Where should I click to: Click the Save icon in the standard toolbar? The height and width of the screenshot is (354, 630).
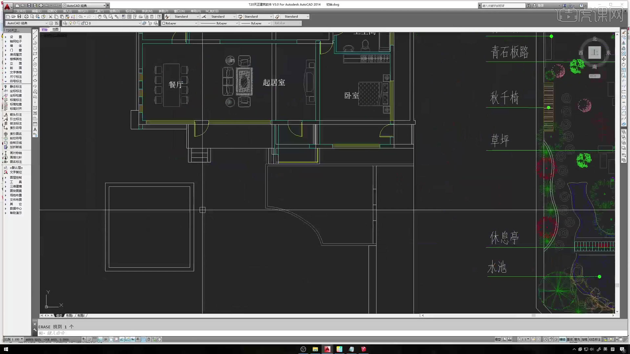pos(19,16)
